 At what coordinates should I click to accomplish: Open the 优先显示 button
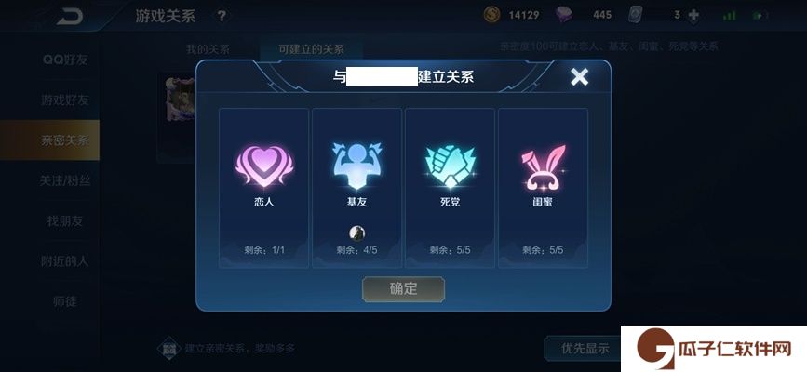(x=585, y=349)
